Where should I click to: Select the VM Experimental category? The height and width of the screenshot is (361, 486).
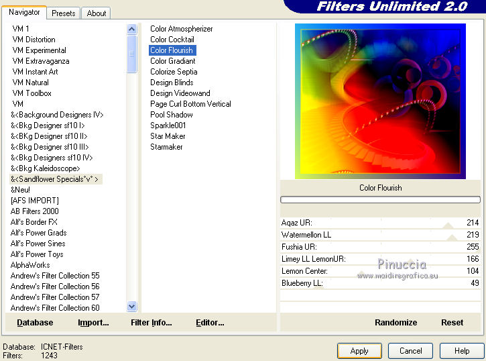39,50
